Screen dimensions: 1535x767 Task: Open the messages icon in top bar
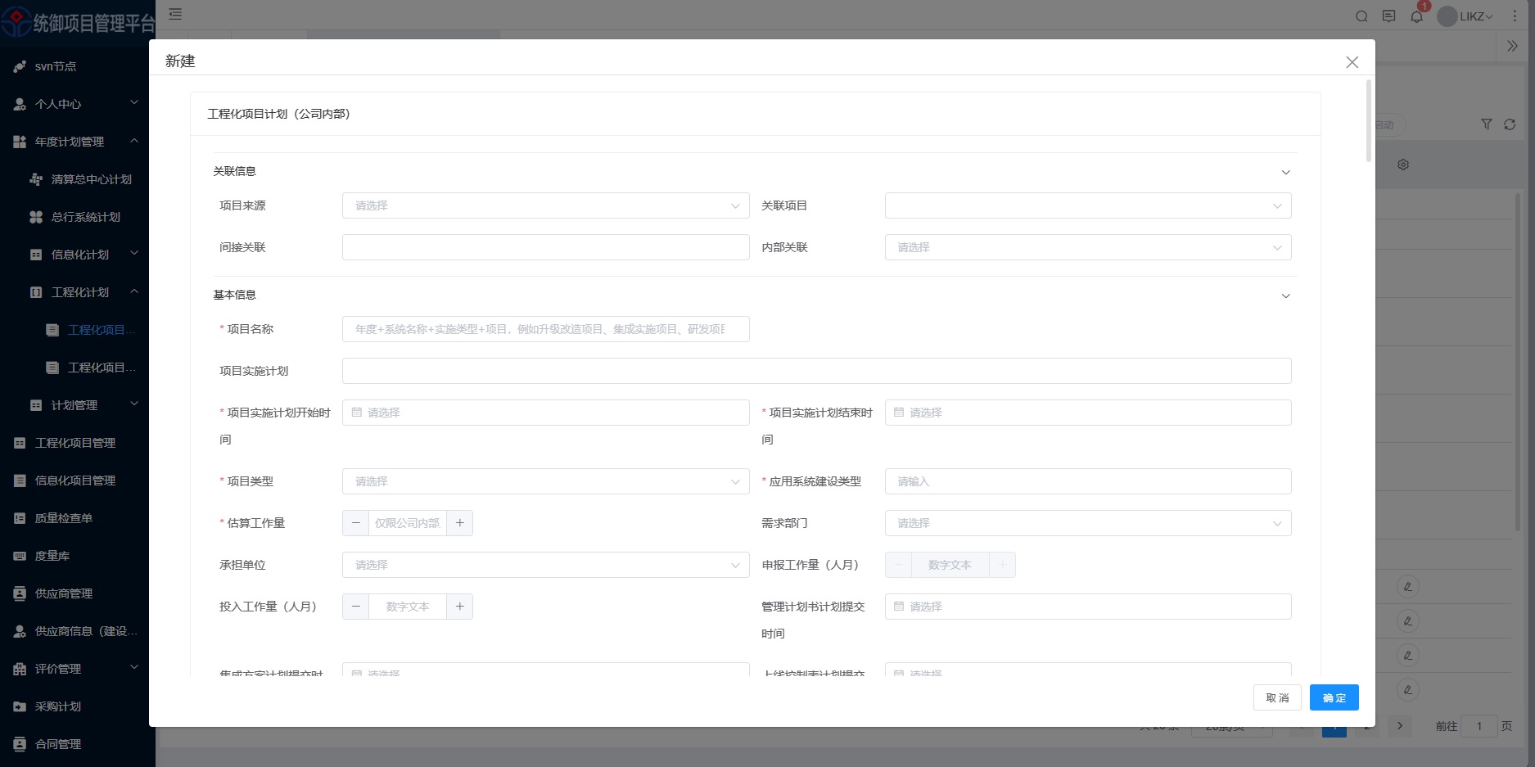1388,16
